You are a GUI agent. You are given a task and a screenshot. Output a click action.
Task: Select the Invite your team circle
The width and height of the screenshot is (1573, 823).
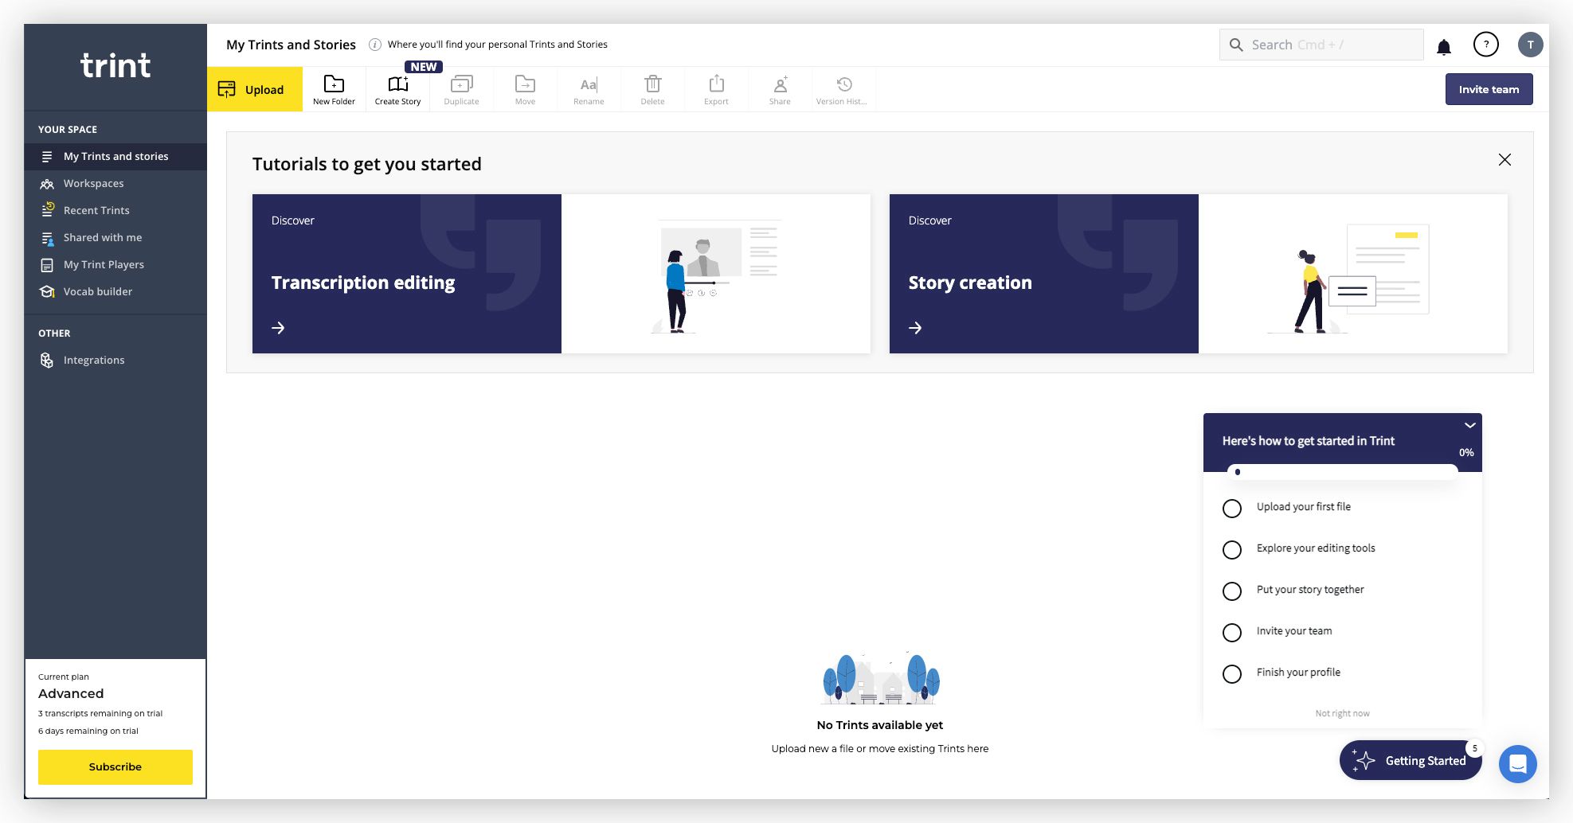[x=1232, y=633]
